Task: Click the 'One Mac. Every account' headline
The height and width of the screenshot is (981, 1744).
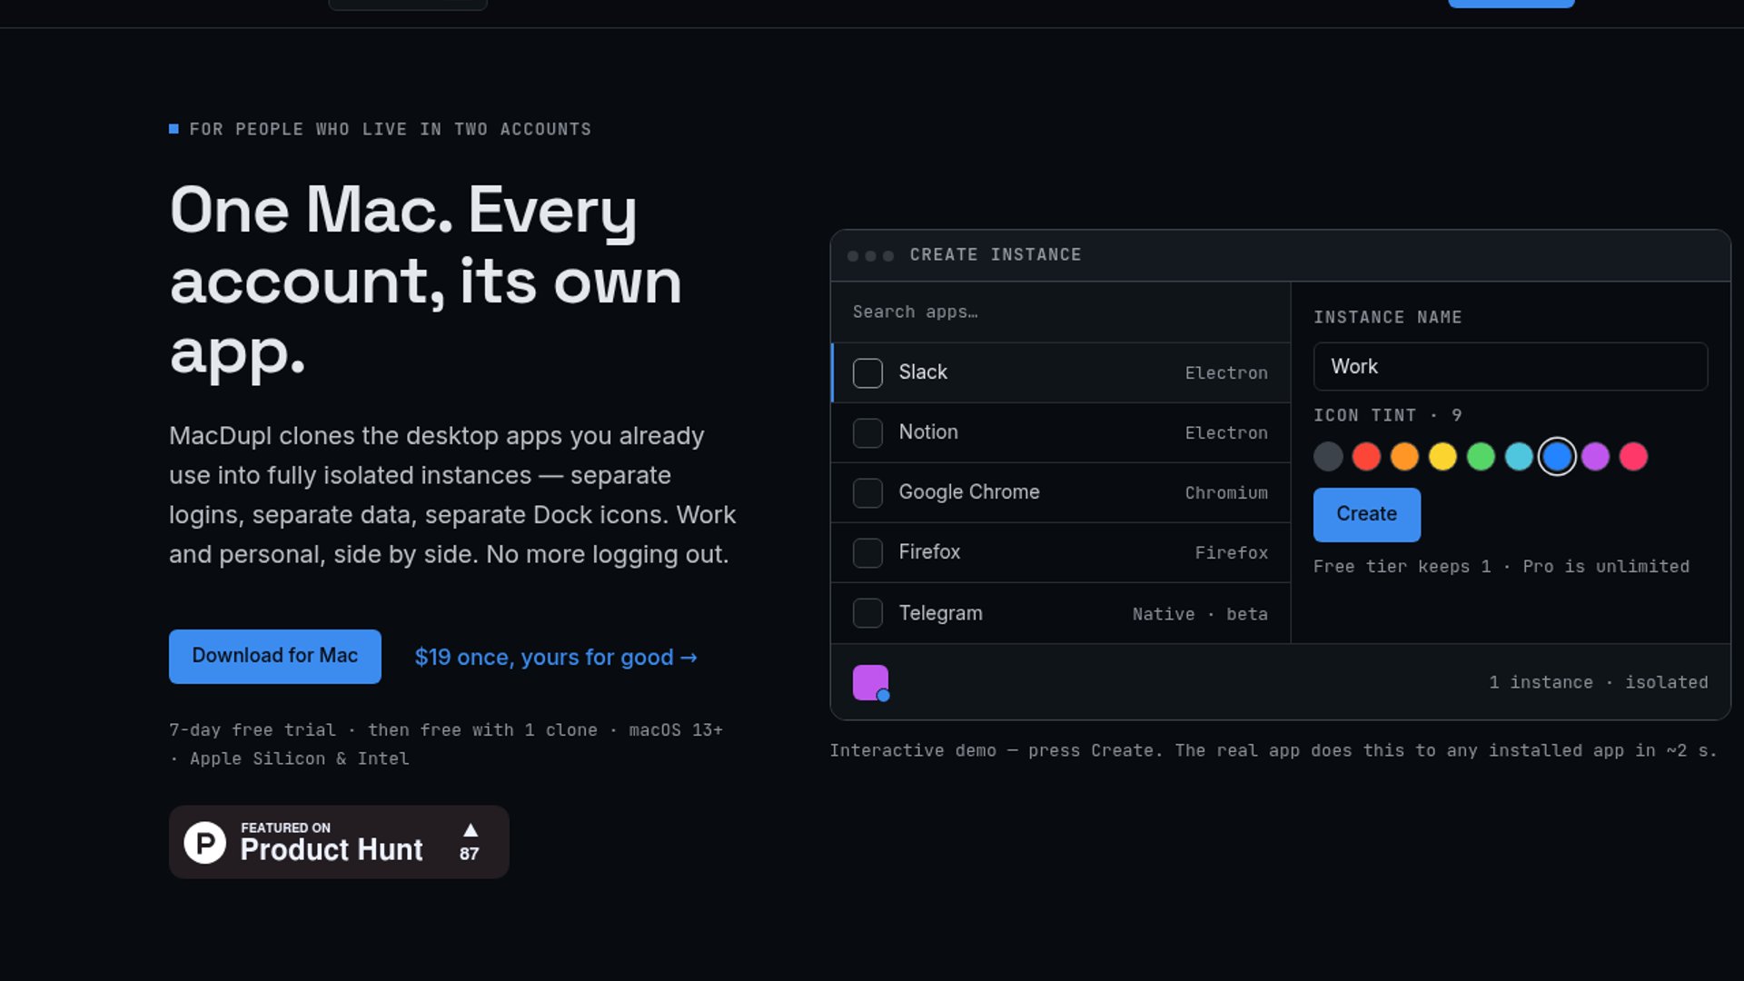Action: 426,280
